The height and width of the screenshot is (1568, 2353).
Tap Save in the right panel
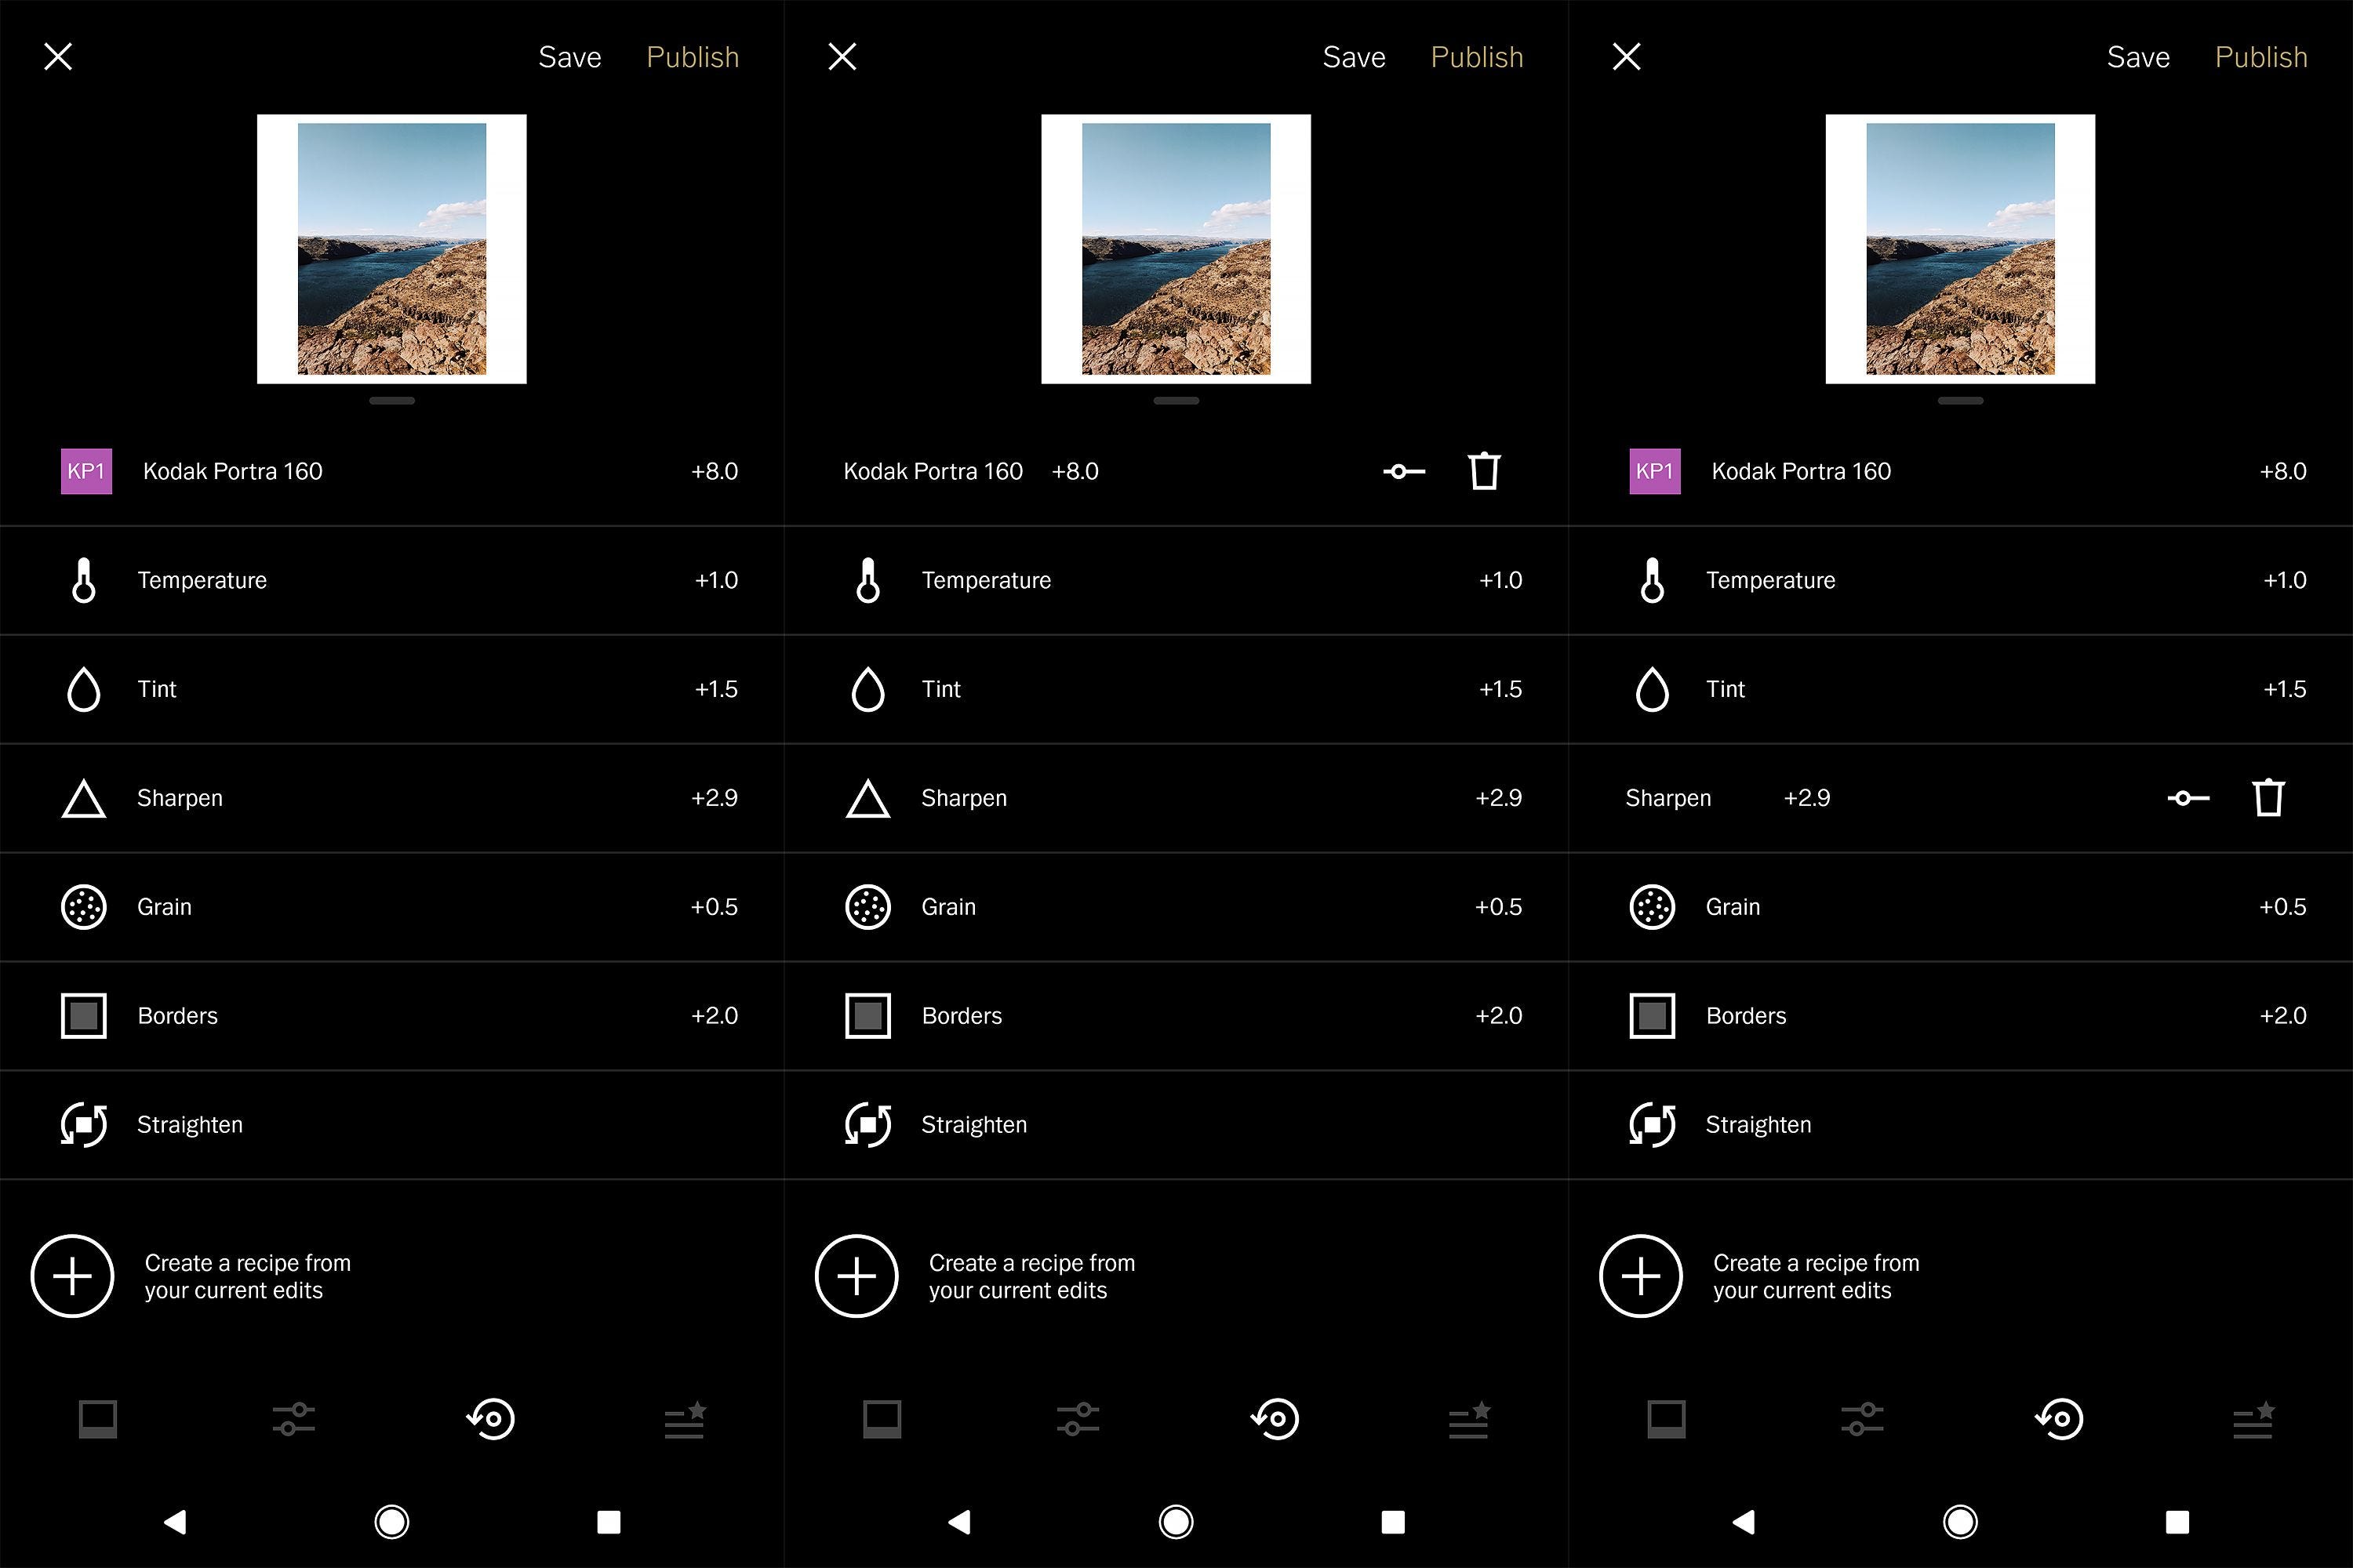pos(2138,57)
